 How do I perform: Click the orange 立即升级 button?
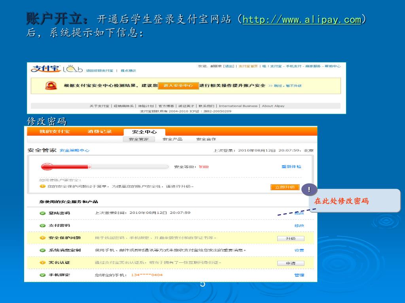coord(285,187)
